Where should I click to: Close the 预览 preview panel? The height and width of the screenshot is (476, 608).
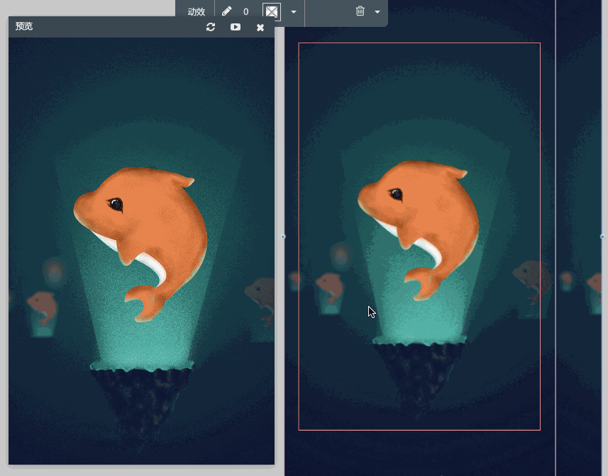(x=260, y=27)
